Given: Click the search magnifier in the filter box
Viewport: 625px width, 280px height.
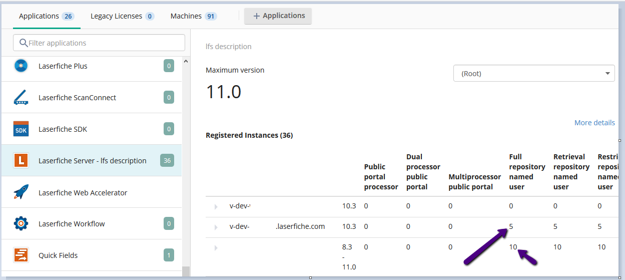Looking at the screenshot, I should [24, 43].
